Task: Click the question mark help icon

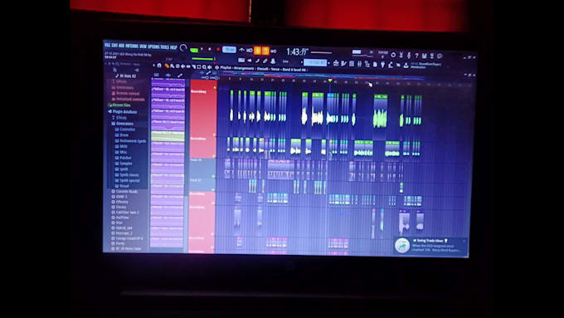Action: click(x=416, y=56)
